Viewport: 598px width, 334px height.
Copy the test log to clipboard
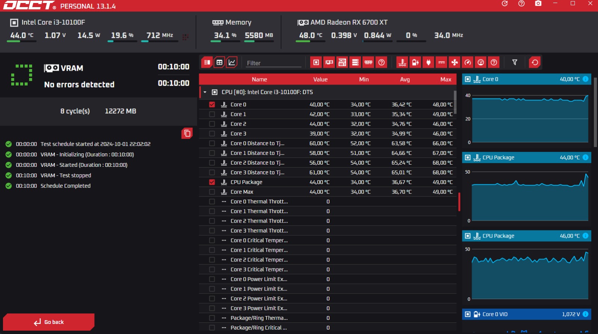click(x=187, y=133)
